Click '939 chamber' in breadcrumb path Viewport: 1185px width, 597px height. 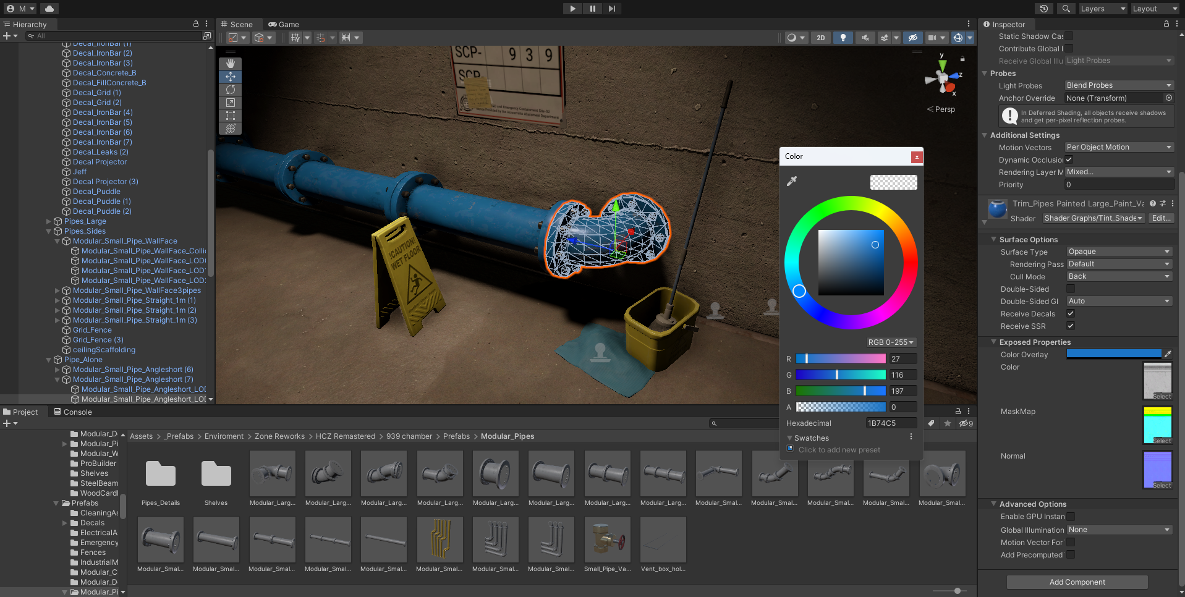(409, 436)
